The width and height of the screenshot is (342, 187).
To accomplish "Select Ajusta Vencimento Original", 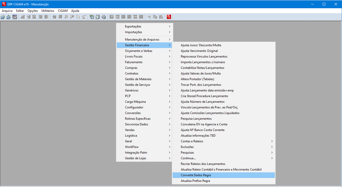I will [224, 51].
